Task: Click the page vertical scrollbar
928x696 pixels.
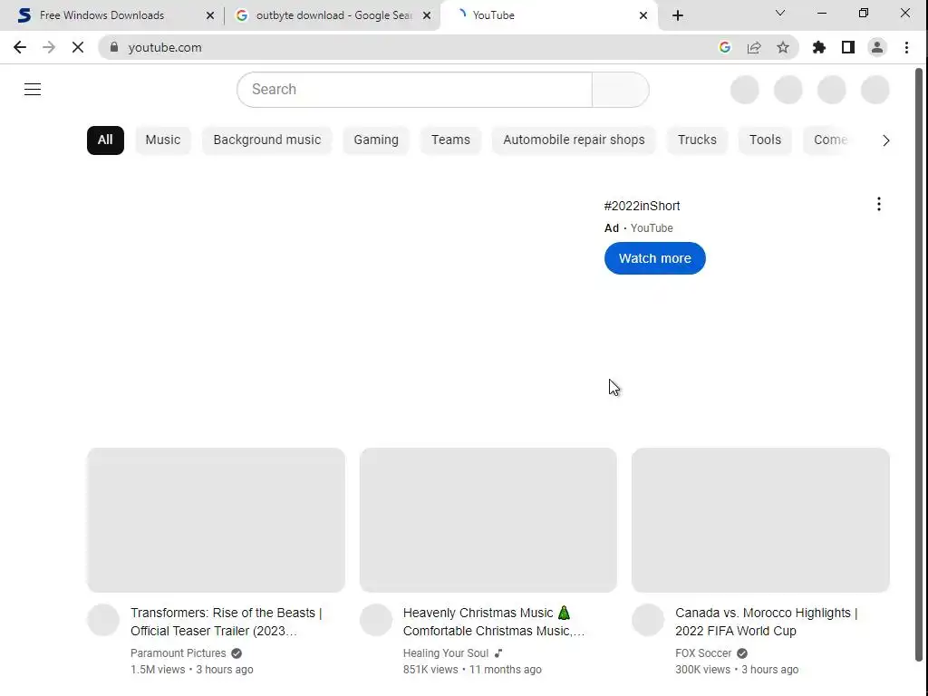Action: [x=919, y=365]
